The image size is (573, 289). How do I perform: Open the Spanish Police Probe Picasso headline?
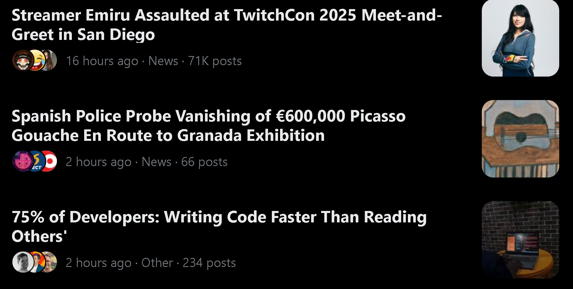208,126
